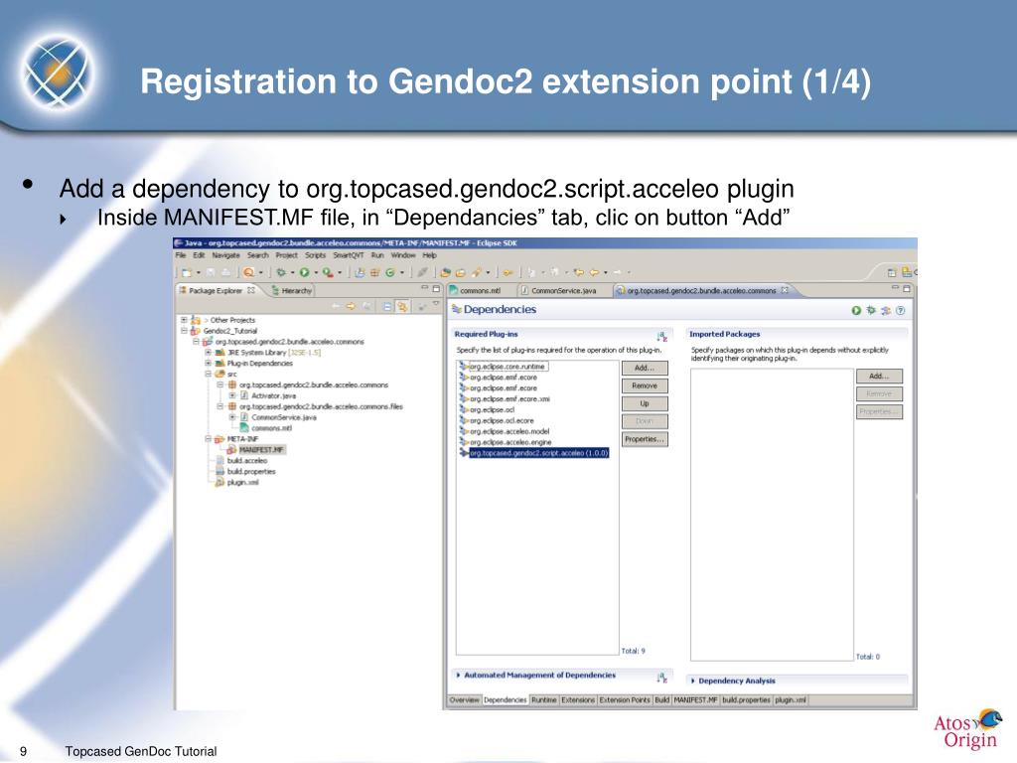Open the Extension Points bottom tab

coord(625,700)
